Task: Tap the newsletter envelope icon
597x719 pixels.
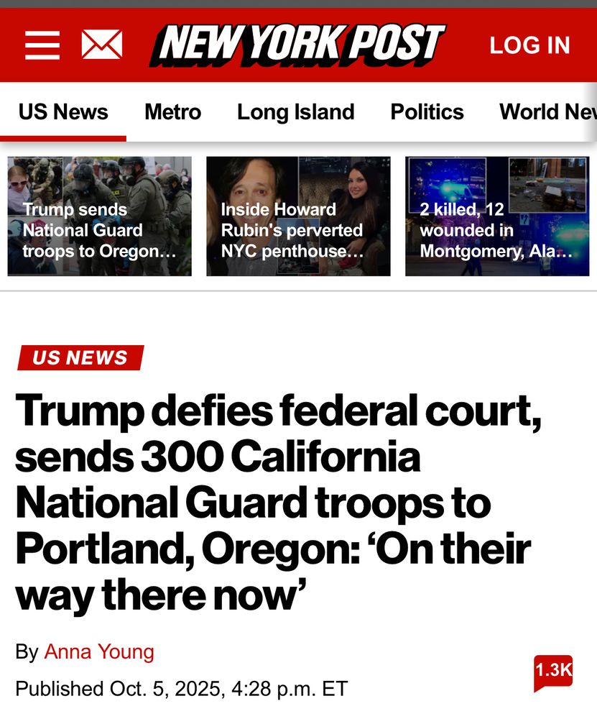Action: point(102,45)
